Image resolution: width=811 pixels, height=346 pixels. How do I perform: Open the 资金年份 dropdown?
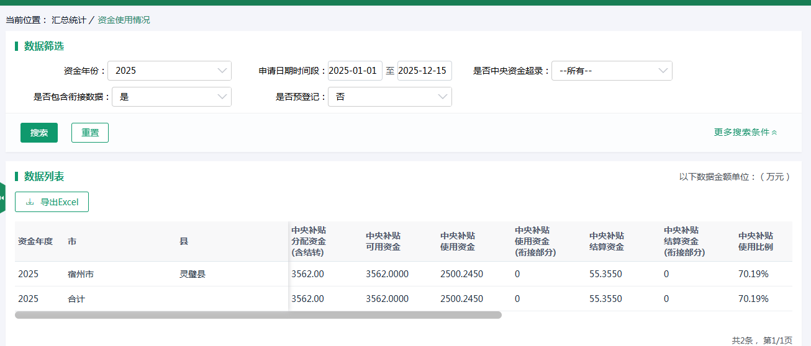pos(169,71)
